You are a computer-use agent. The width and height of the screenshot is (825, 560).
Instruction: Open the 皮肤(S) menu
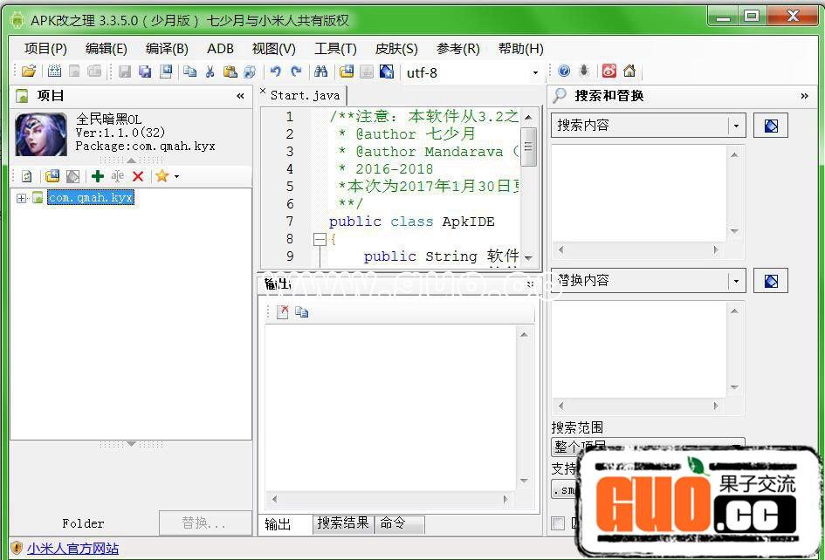coord(396,49)
